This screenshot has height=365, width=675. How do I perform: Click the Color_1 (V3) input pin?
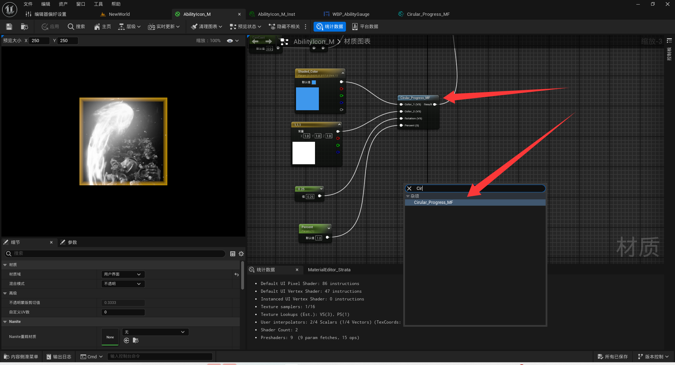click(x=401, y=105)
